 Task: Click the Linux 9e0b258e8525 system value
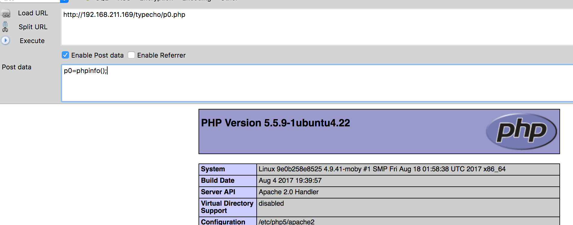382,169
